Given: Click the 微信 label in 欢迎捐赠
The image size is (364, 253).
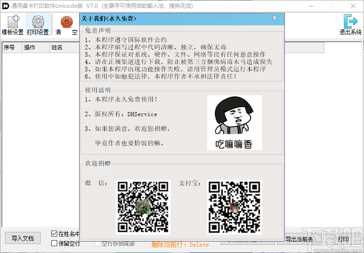Looking at the screenshot, I should [x=96, y=183].
